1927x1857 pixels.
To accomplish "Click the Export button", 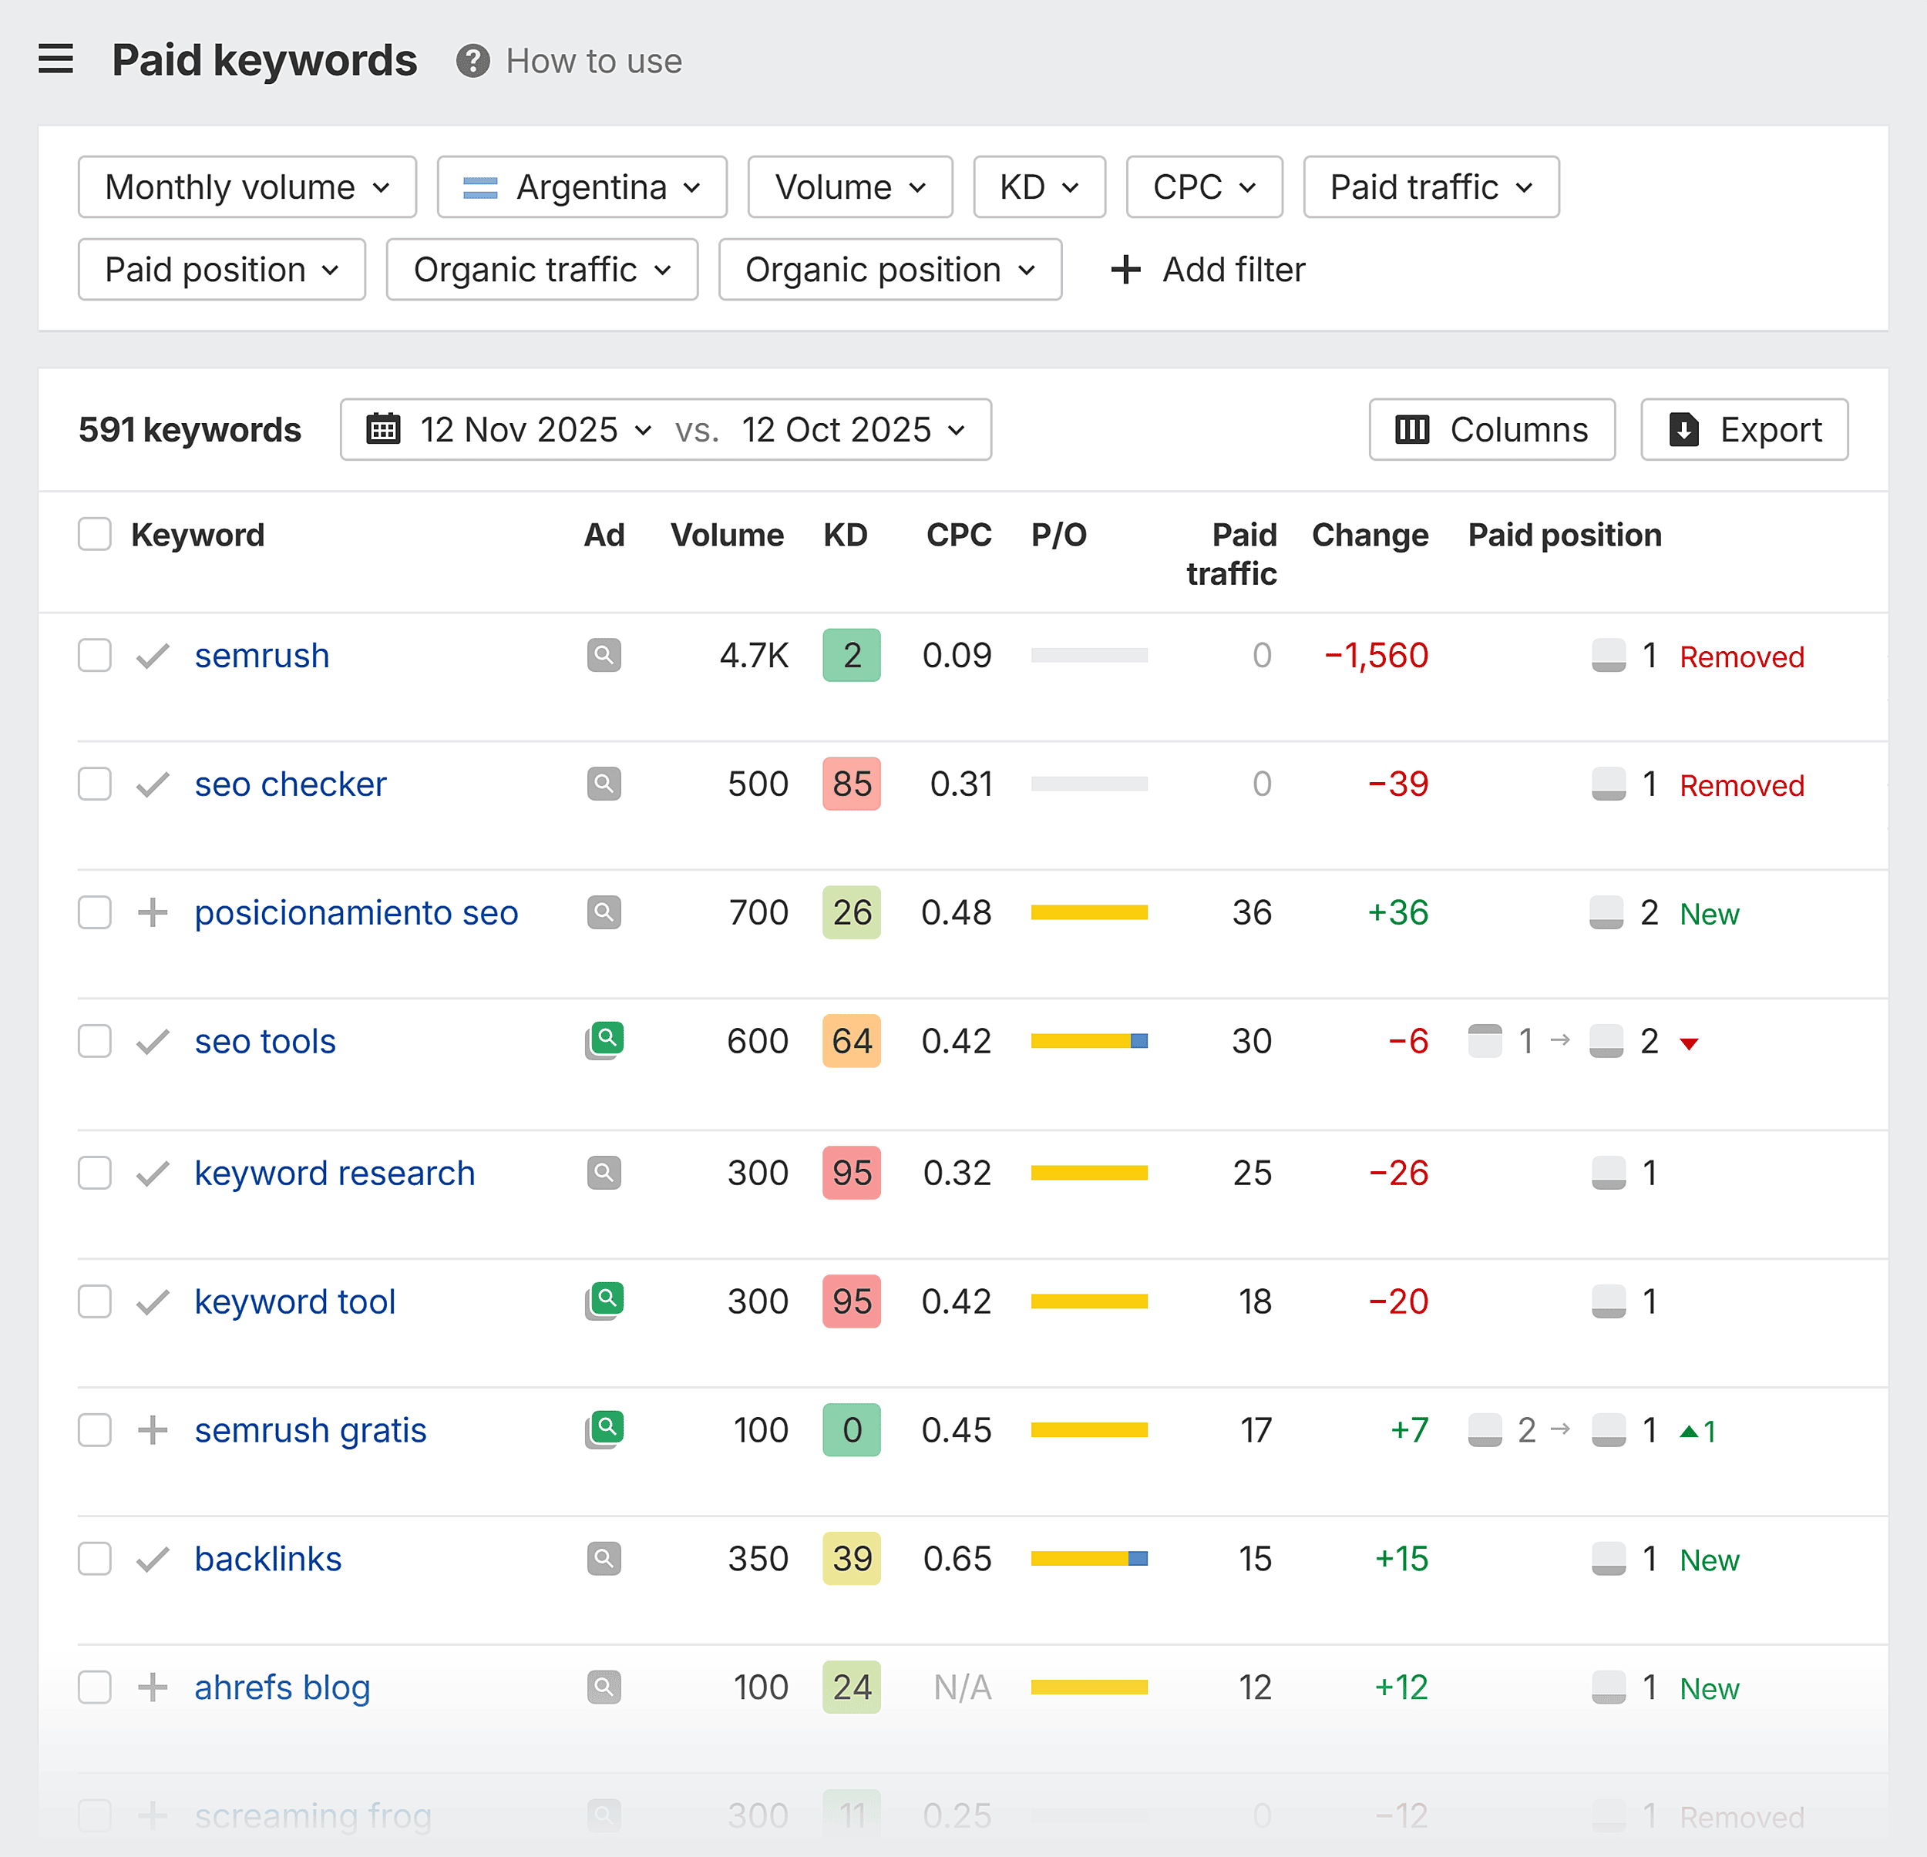I will click(x=1743, y=428).
